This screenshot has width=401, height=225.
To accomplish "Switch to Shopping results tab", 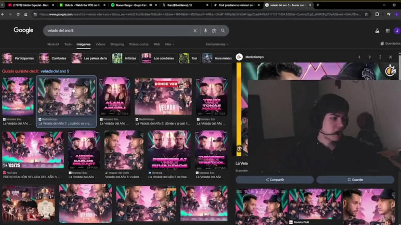I will pyautogui.click(x=117, y=44).
